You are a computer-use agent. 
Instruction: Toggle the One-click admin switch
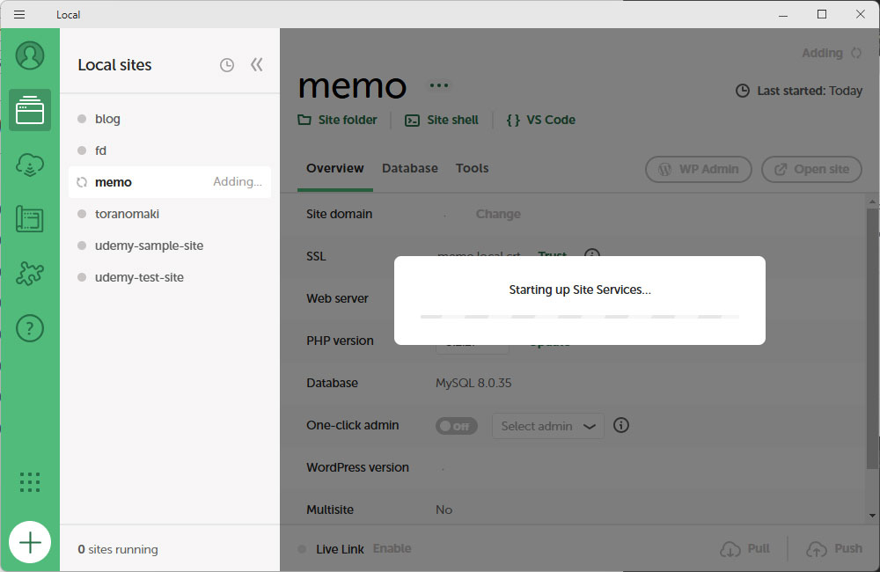coord(456,426)
